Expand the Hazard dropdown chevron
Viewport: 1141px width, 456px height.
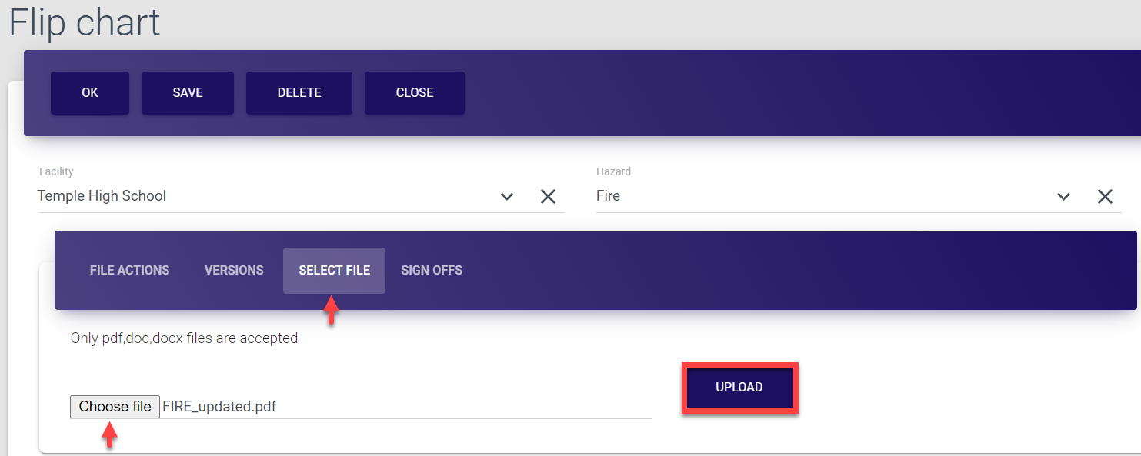(1063, 197)
